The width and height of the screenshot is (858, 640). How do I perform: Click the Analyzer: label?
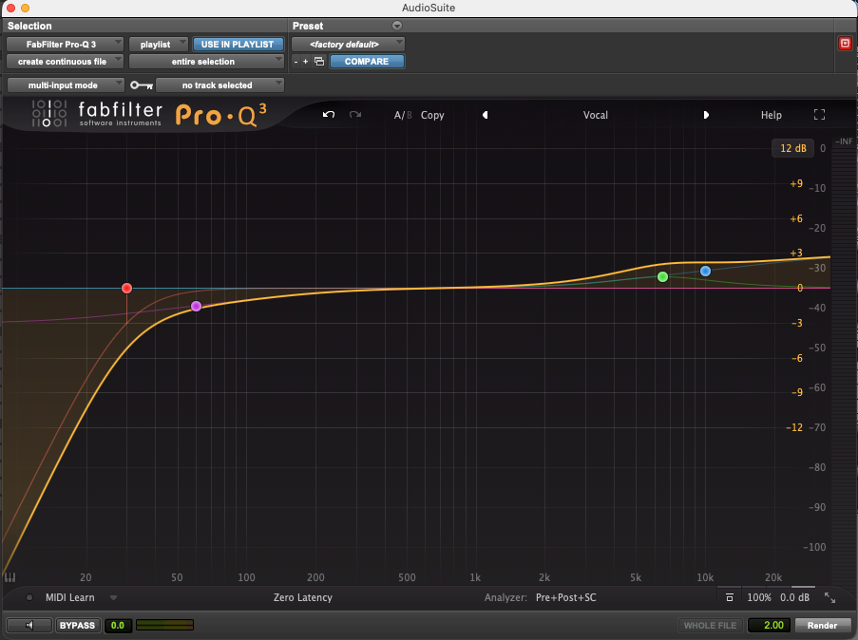[x=505, y=597]
